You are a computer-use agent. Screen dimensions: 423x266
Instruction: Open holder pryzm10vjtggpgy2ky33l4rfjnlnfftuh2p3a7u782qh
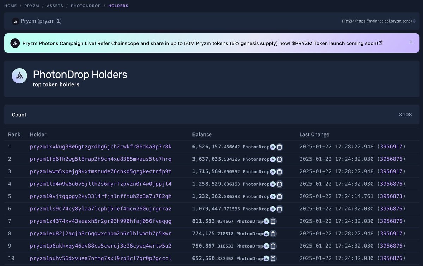click(101, 196)
